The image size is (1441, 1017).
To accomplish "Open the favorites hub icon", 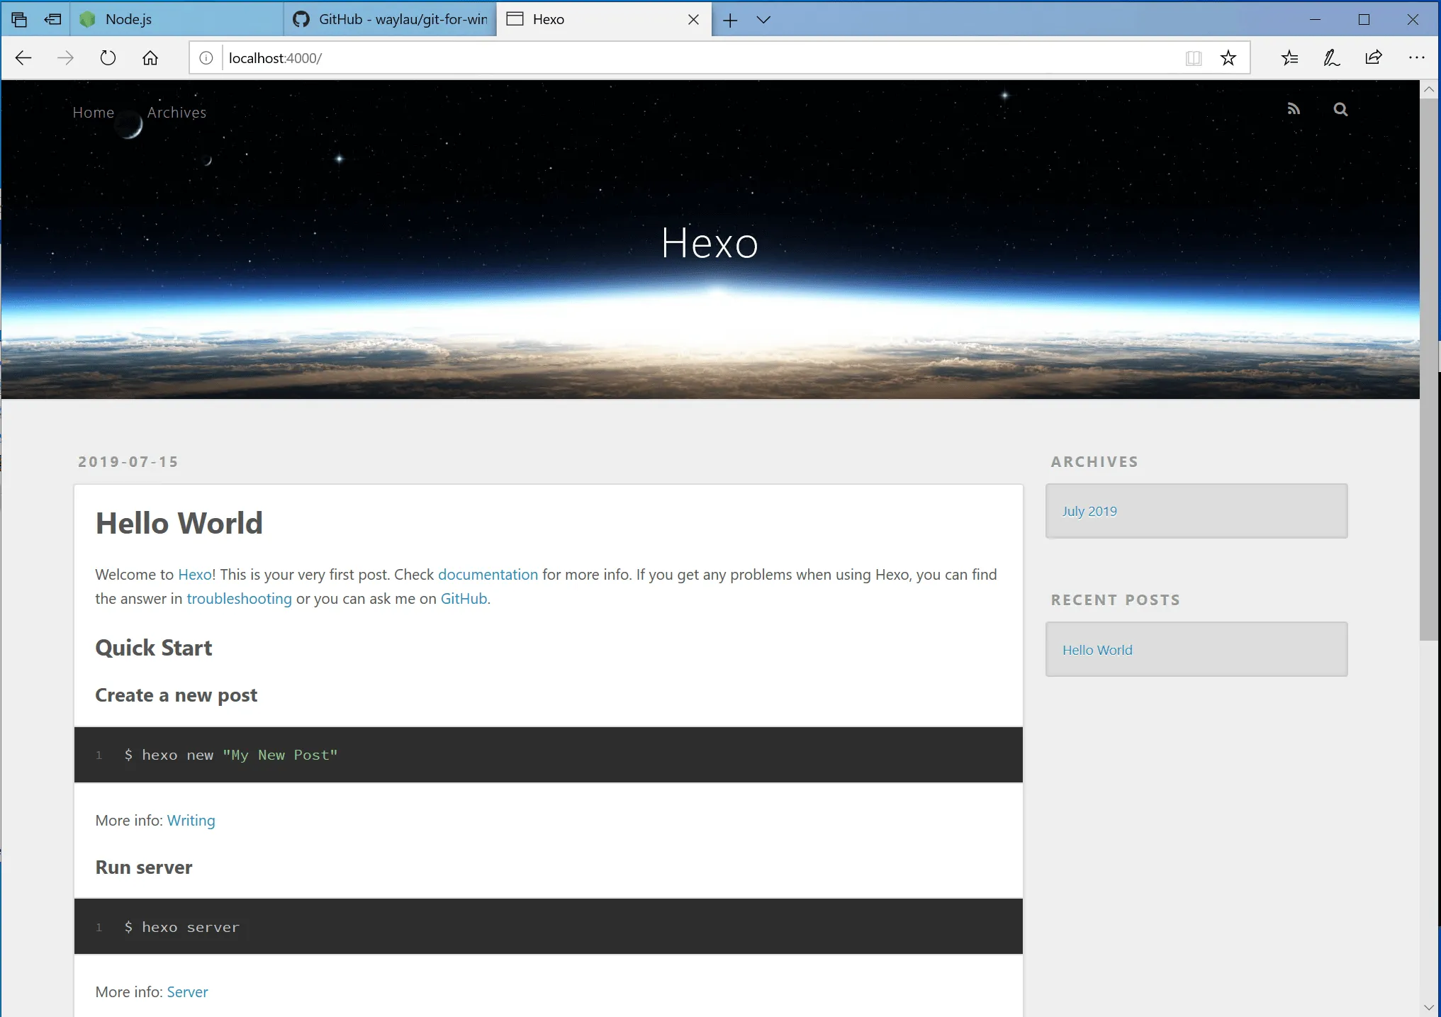I will click(x=1289, y=58).
